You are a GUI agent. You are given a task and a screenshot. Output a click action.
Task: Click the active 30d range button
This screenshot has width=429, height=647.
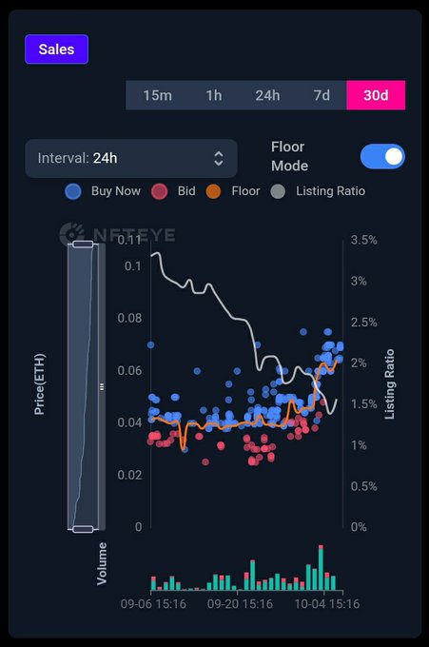coord(376,95)
